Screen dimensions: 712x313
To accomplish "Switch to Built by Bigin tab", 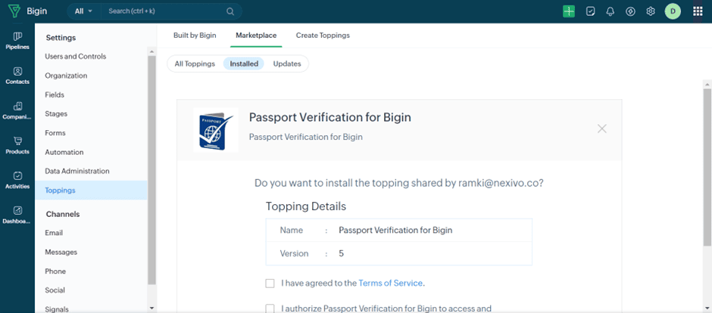I will pos(195,35).
